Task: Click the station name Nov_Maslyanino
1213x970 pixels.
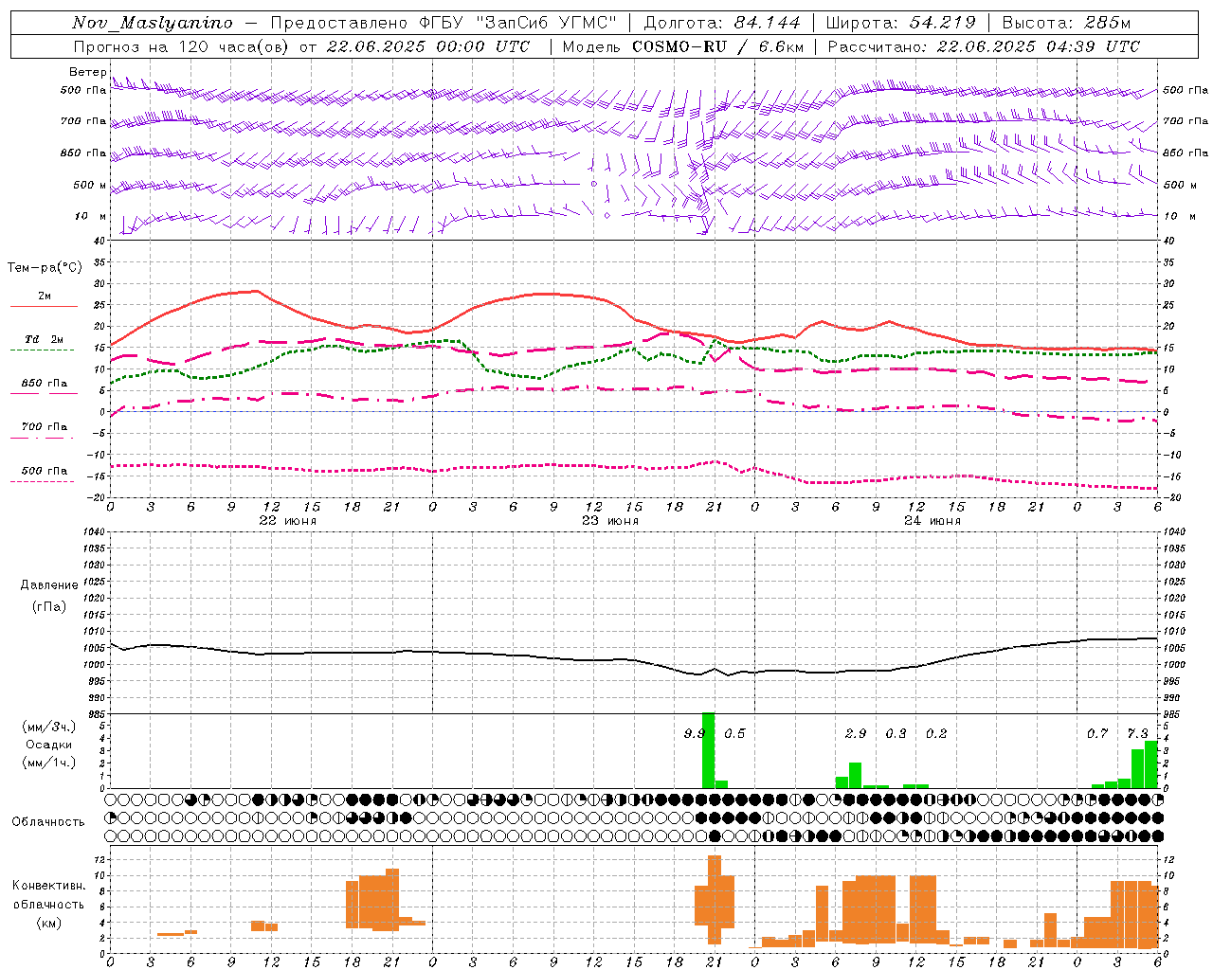Action: 153,23
